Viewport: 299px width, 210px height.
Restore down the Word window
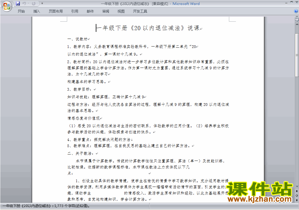pyautogui.click(x=291, y=2)
